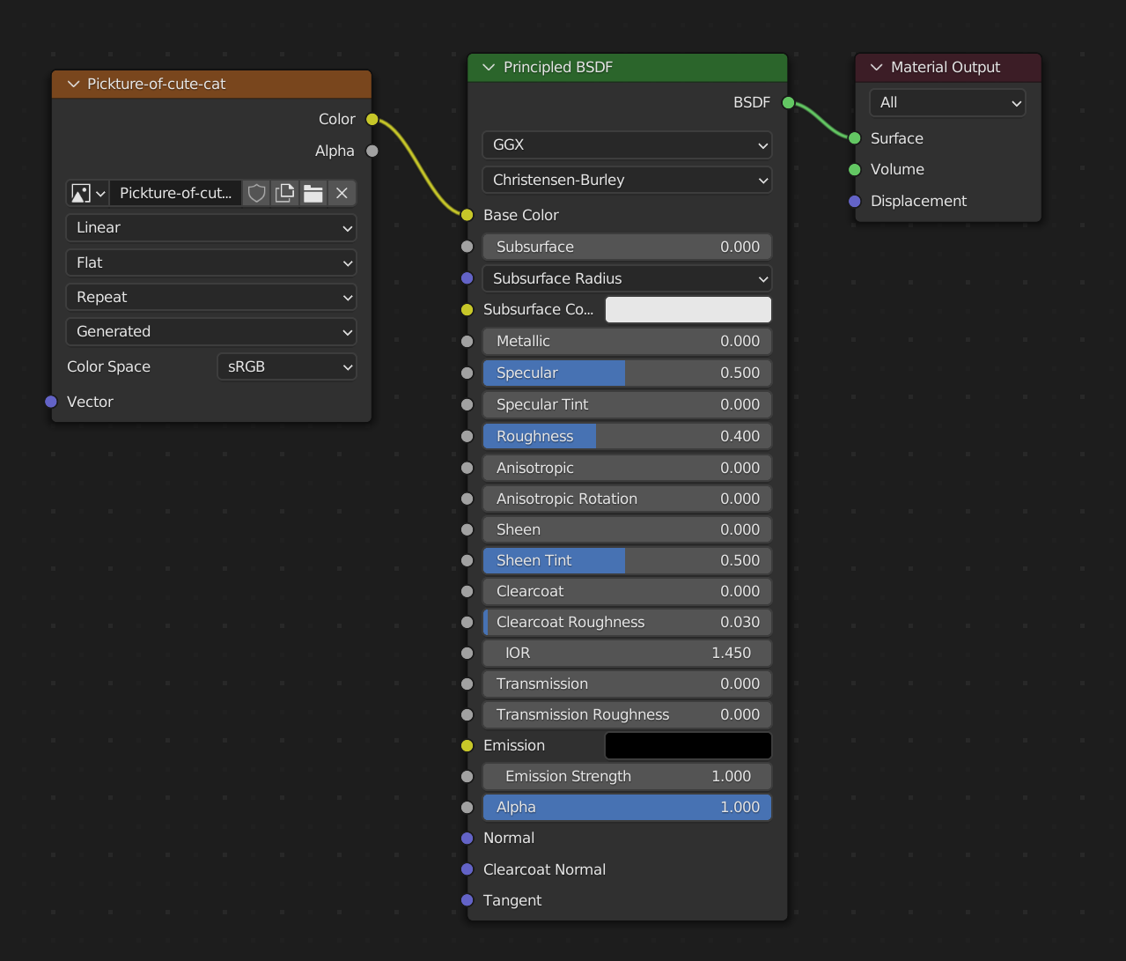Click the black Emission color swatch
The width and height of the screenshot is (1126, 961).
point(688,745)
